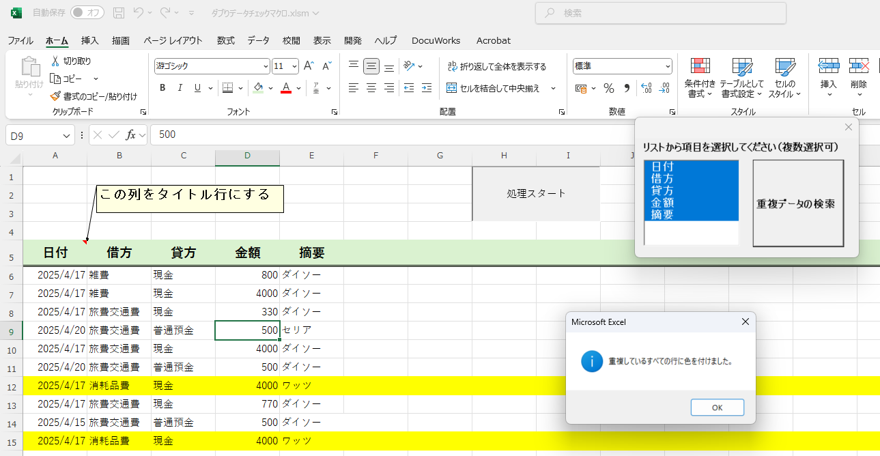Click the save floppy disk icon
Viewport: 880px width, 456px height.
pos(119,13)
